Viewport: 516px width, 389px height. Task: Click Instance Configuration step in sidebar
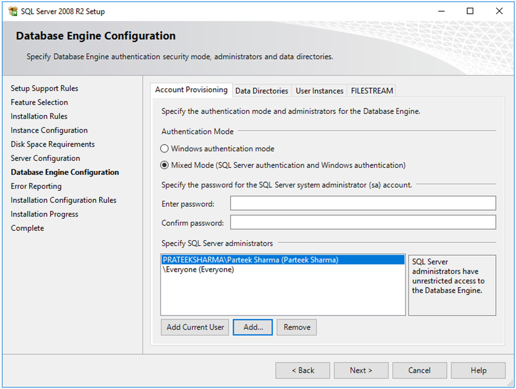(49, 131)
